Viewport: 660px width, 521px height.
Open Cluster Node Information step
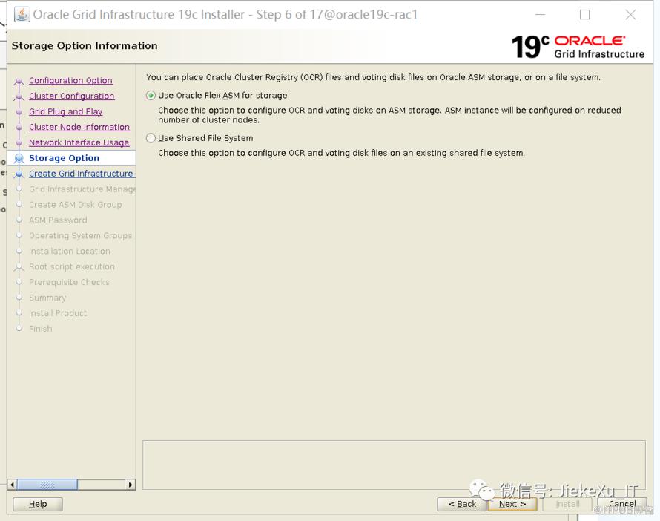[x=79, y=127]
